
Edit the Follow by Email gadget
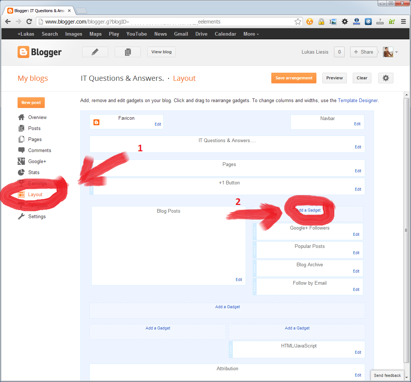pos(356,289)
